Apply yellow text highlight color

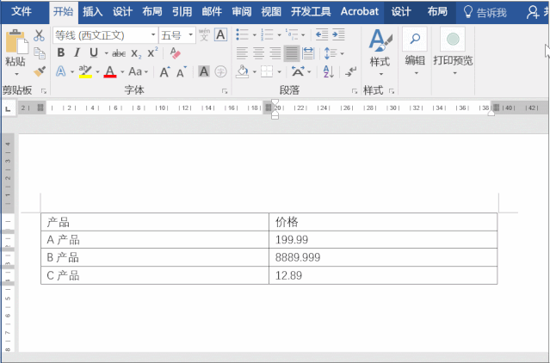tap(85, 72)
